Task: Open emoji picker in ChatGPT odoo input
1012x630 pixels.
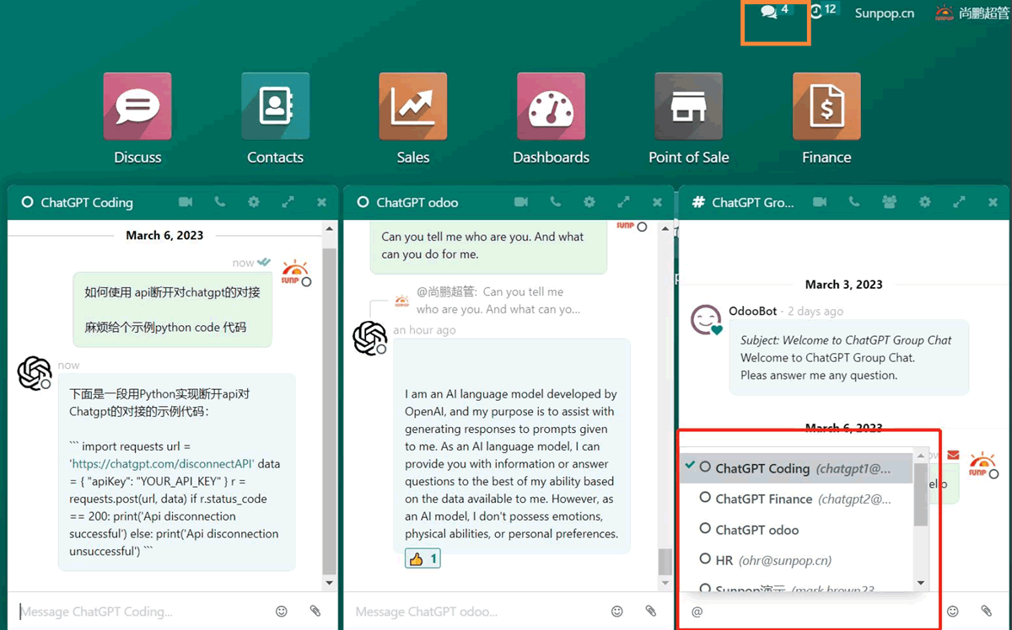Action: tap(617, 611)
